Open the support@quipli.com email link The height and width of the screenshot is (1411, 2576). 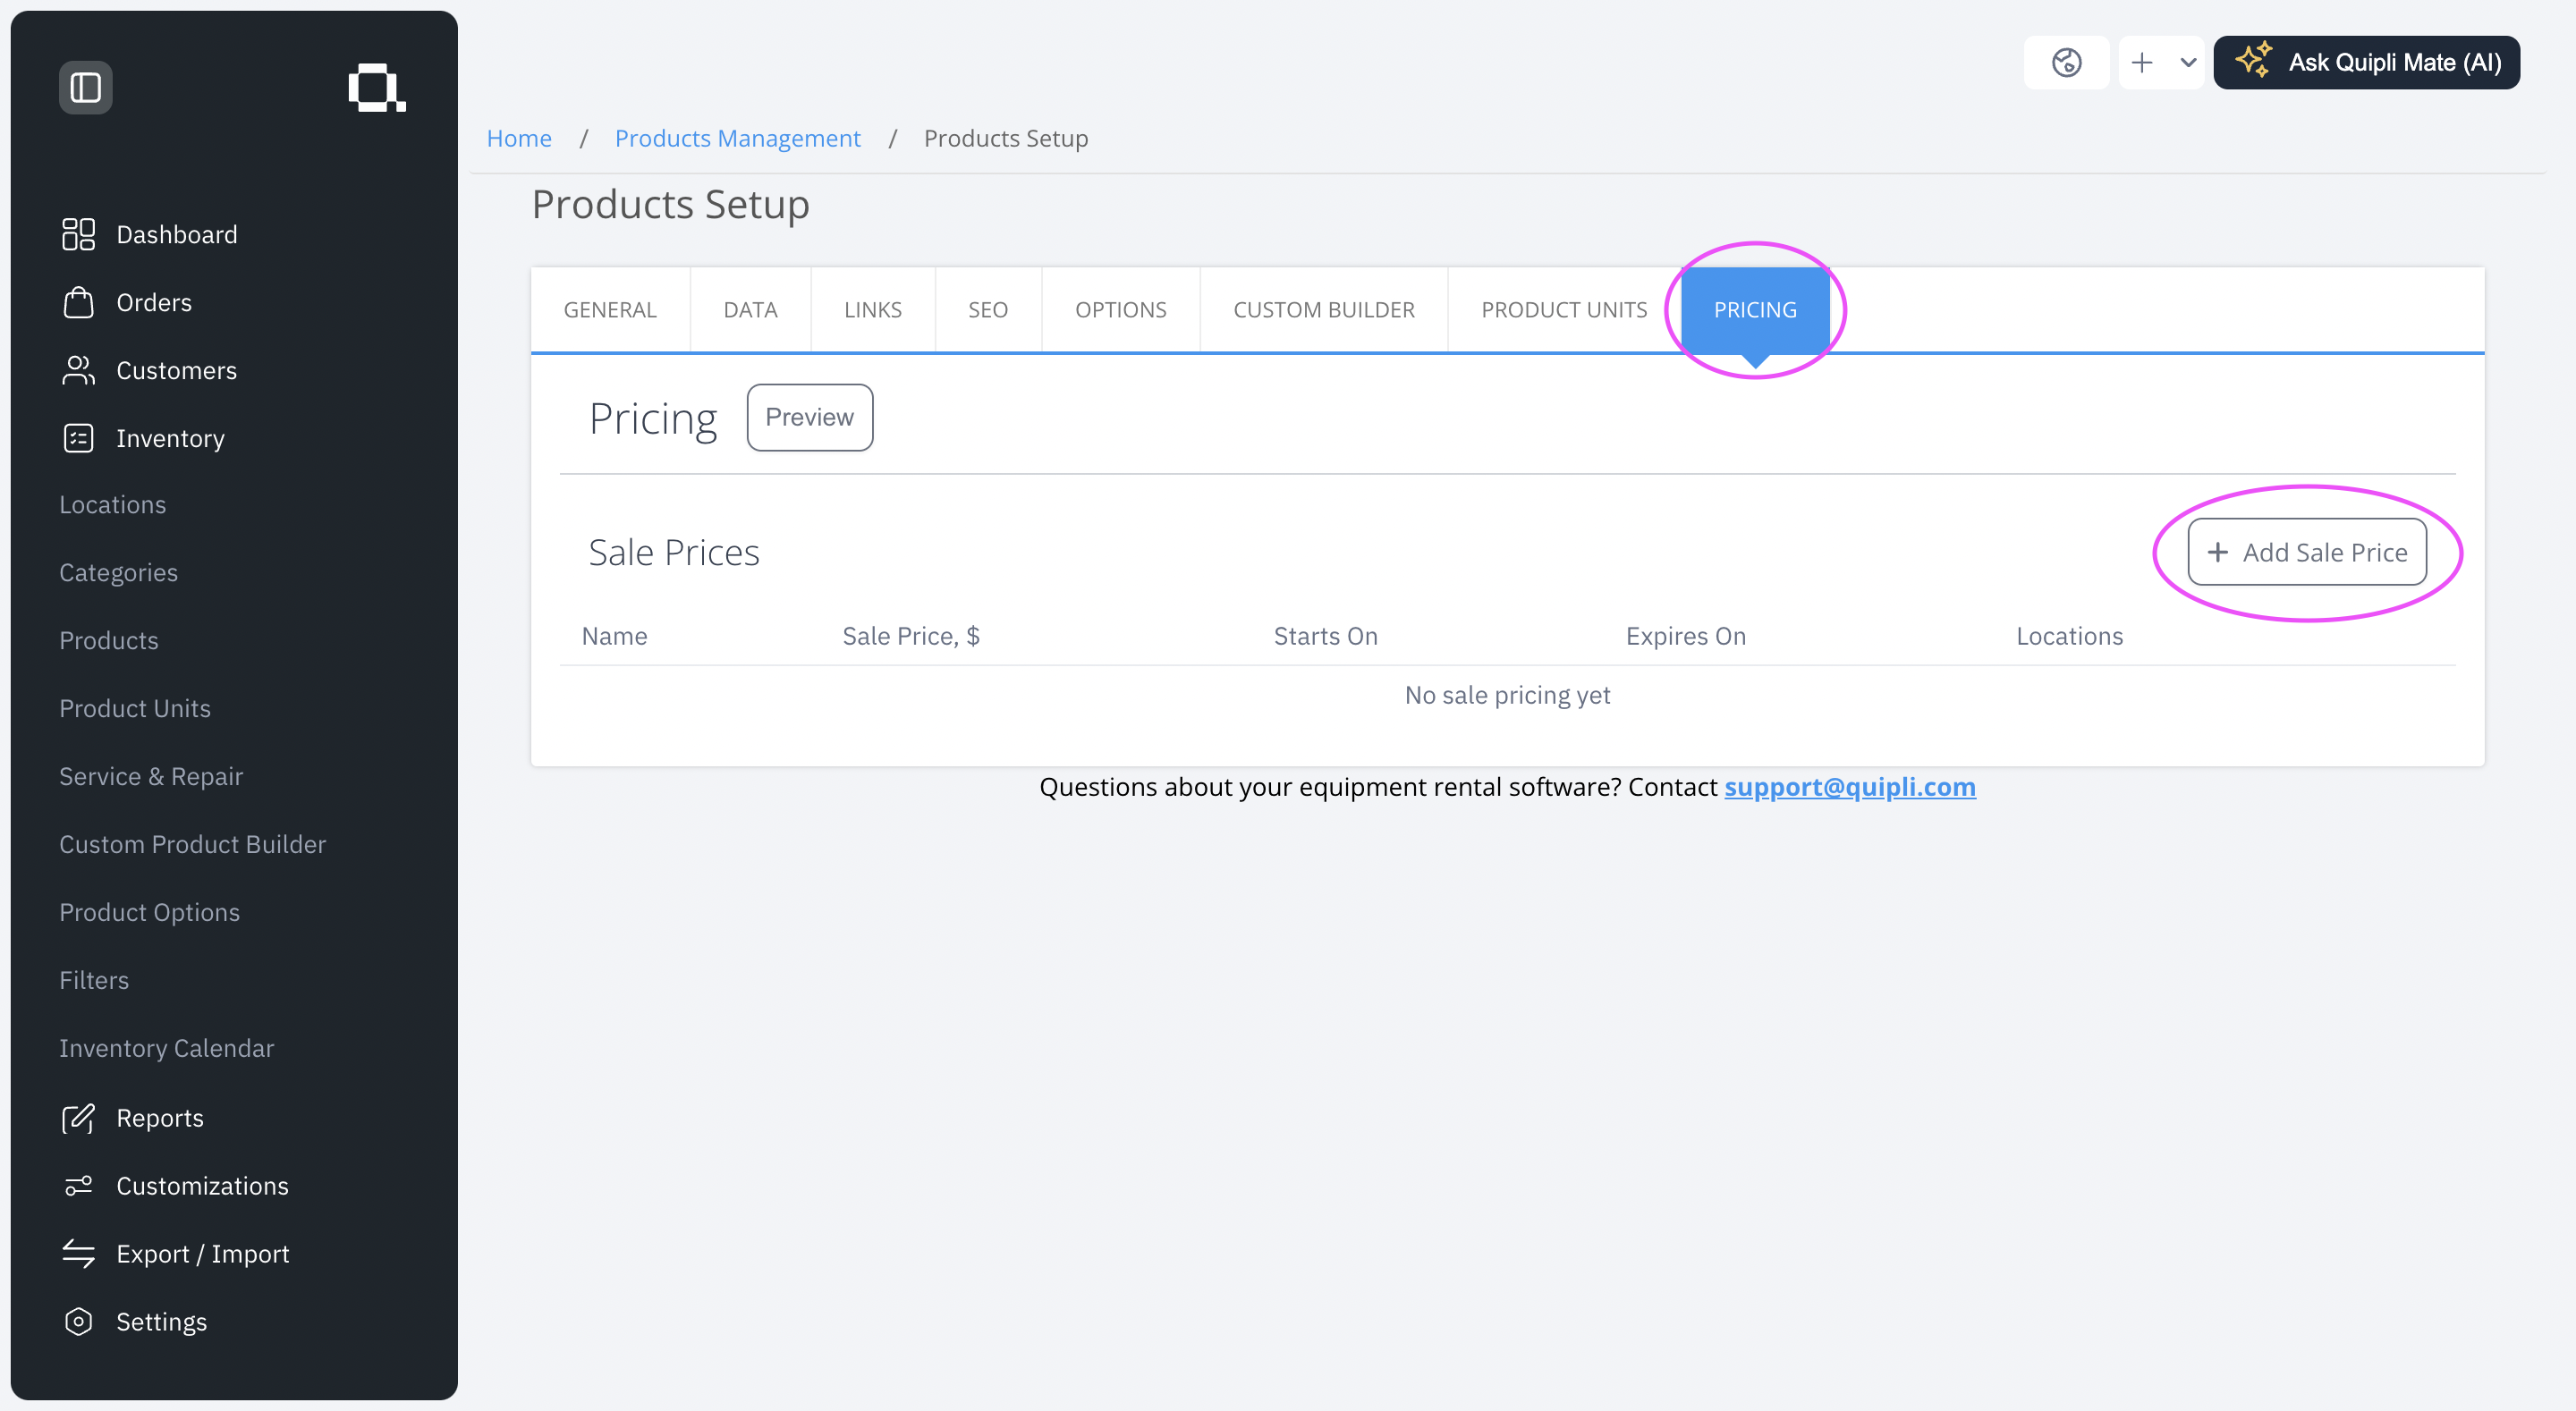[x=1850, y=787]
